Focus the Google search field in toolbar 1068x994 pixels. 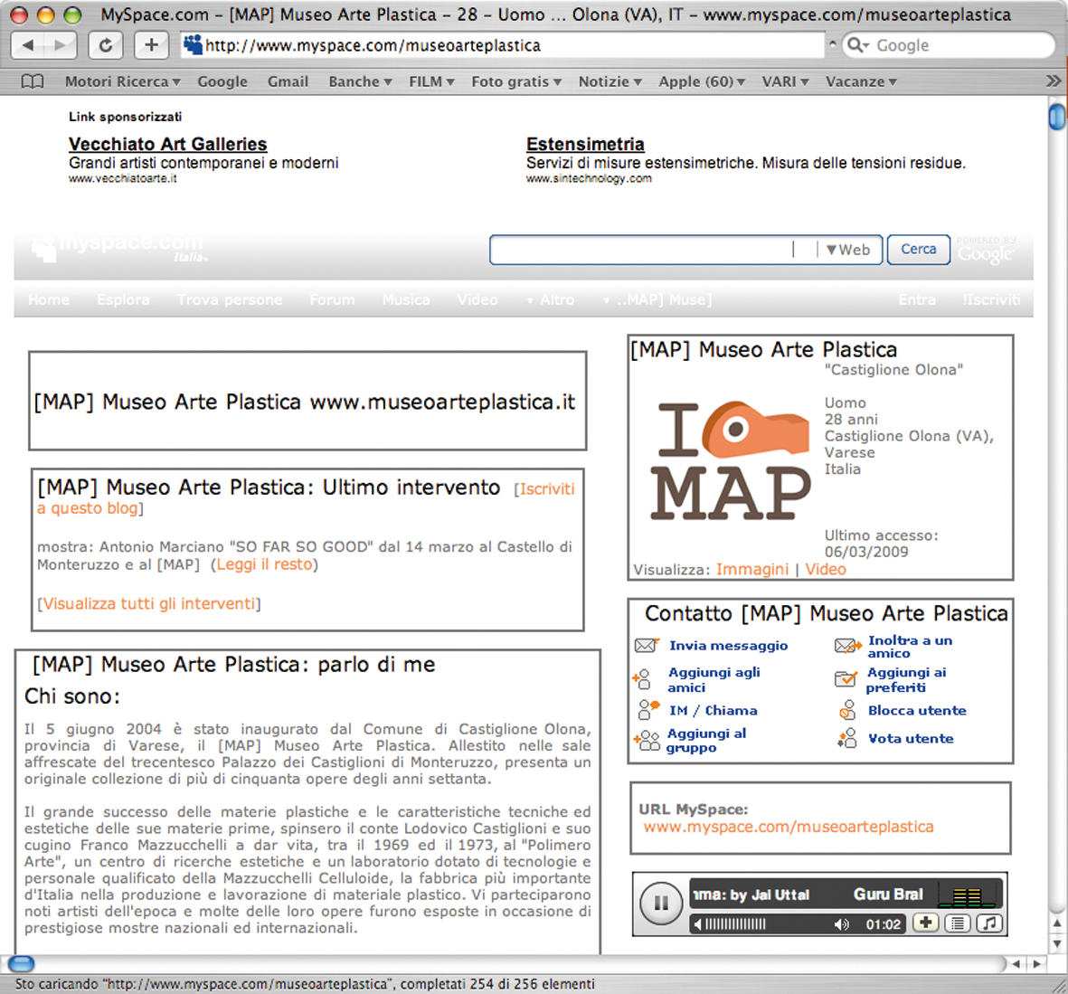[948, 45]
